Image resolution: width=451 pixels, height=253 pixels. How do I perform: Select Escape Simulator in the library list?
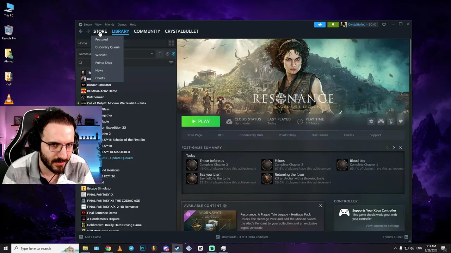pyautogui.click(x=99, y=188)
